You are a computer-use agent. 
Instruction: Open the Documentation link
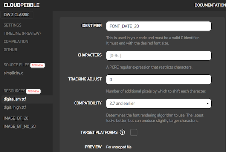pos(210,5)
